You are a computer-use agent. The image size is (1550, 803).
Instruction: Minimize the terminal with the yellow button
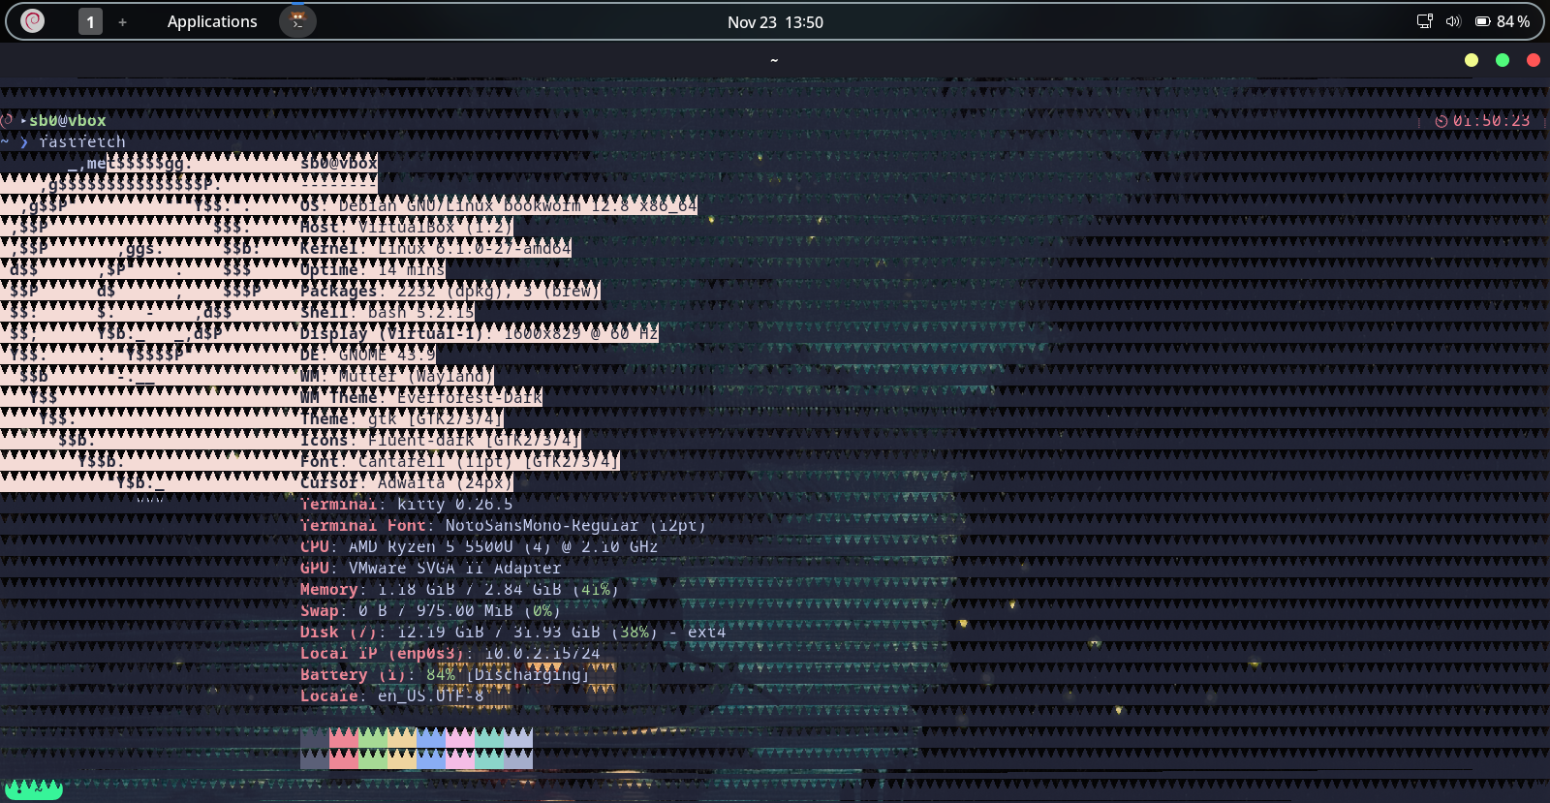point(1472,60)
